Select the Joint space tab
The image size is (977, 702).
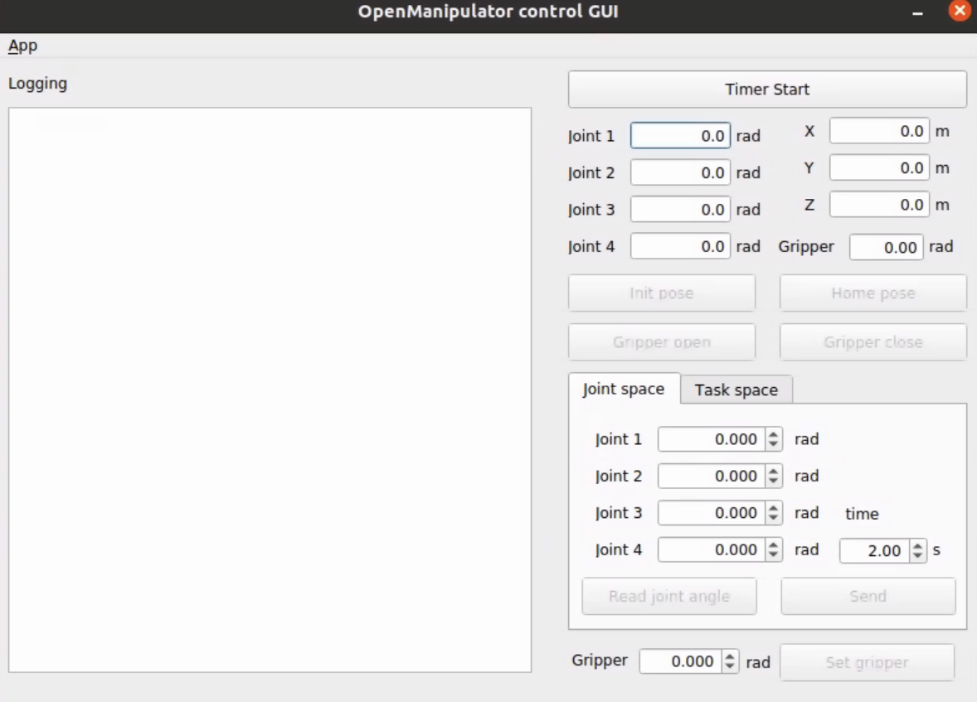click(624, 389)
